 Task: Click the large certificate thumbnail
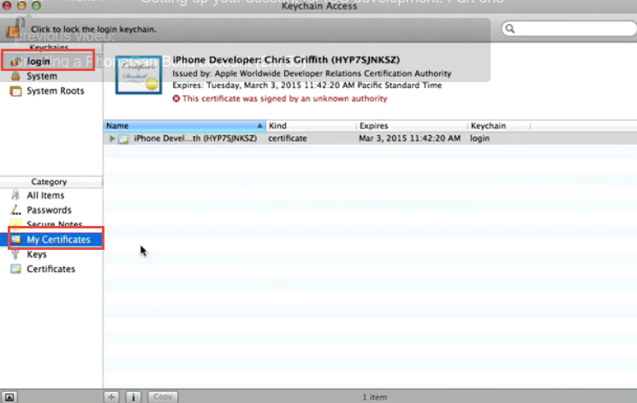coord(139,75)
